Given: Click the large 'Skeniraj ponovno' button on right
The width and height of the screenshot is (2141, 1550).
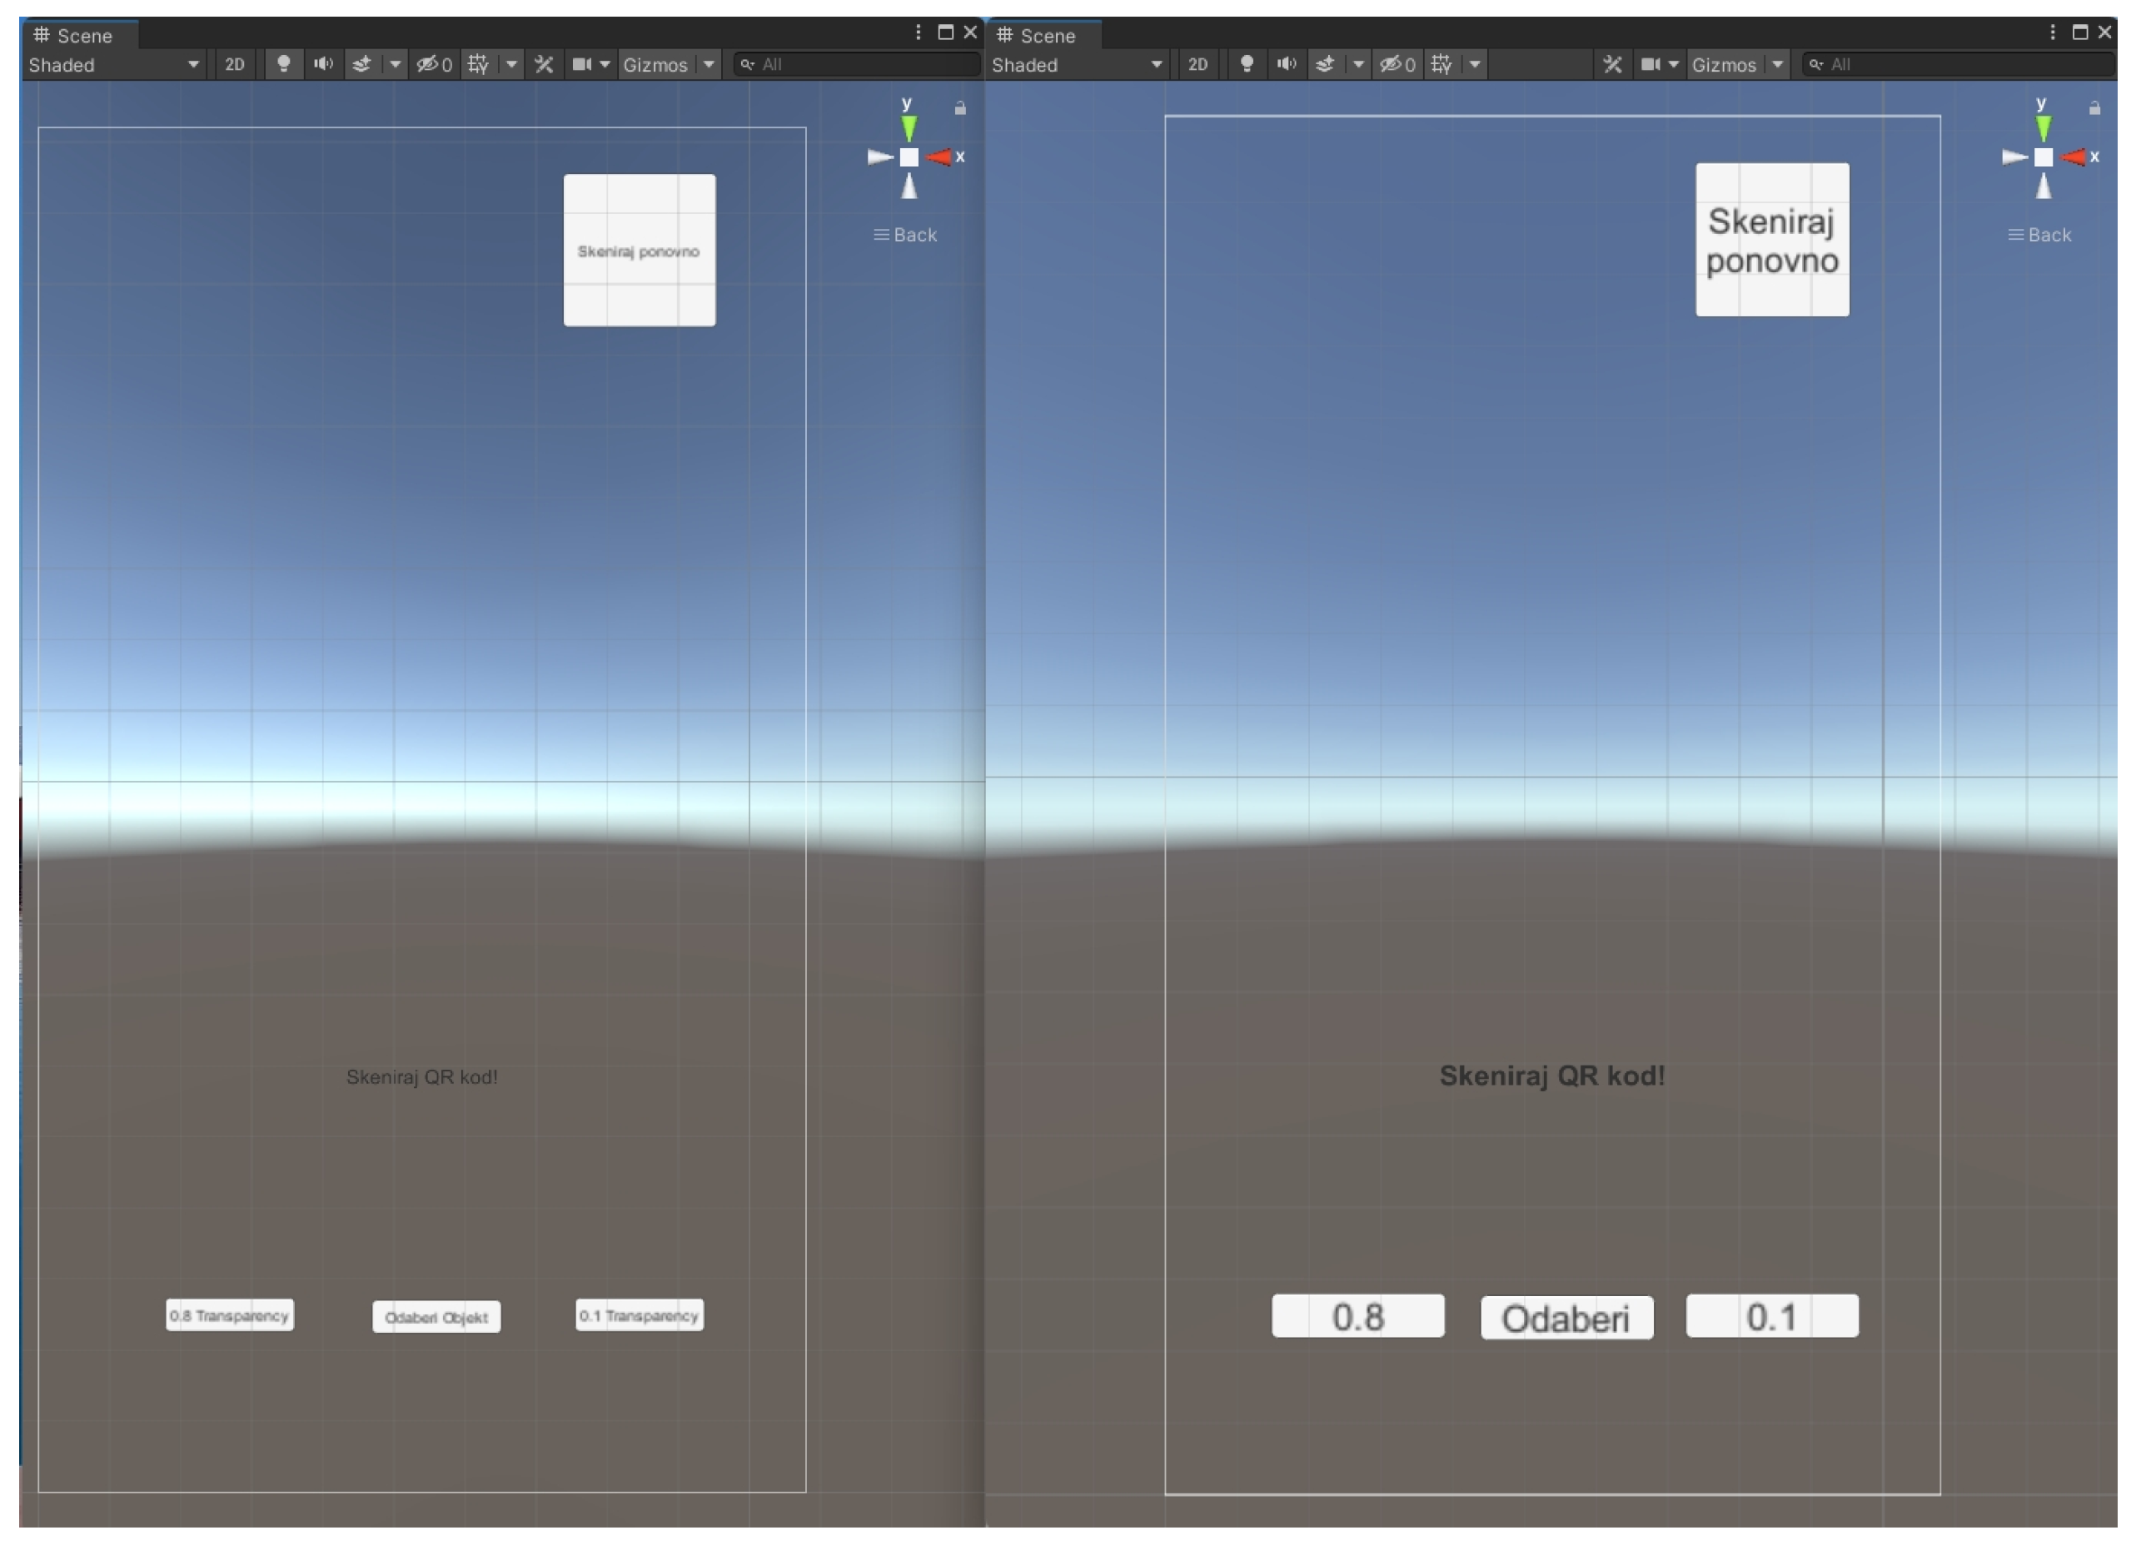Looking at the screenshot, I should pos(1772,240).
